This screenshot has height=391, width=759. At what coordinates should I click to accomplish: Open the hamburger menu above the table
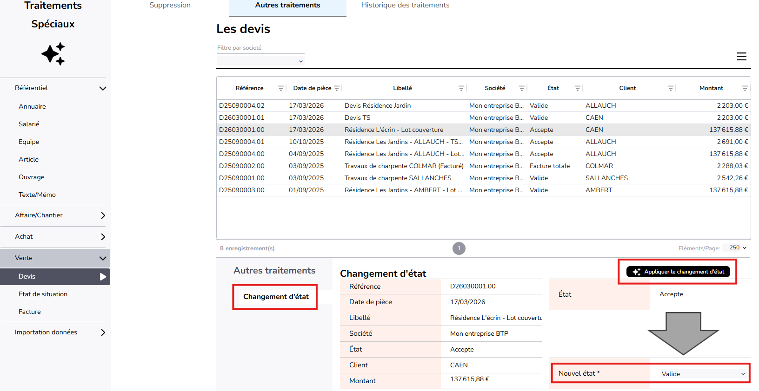tap(741, 57)
